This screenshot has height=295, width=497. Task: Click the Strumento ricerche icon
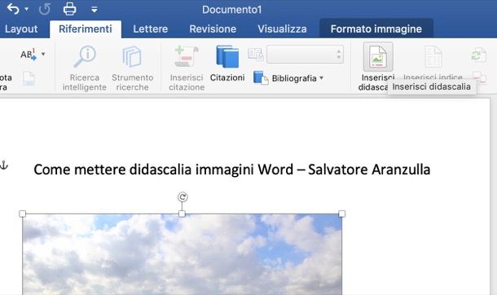[132, 57]
